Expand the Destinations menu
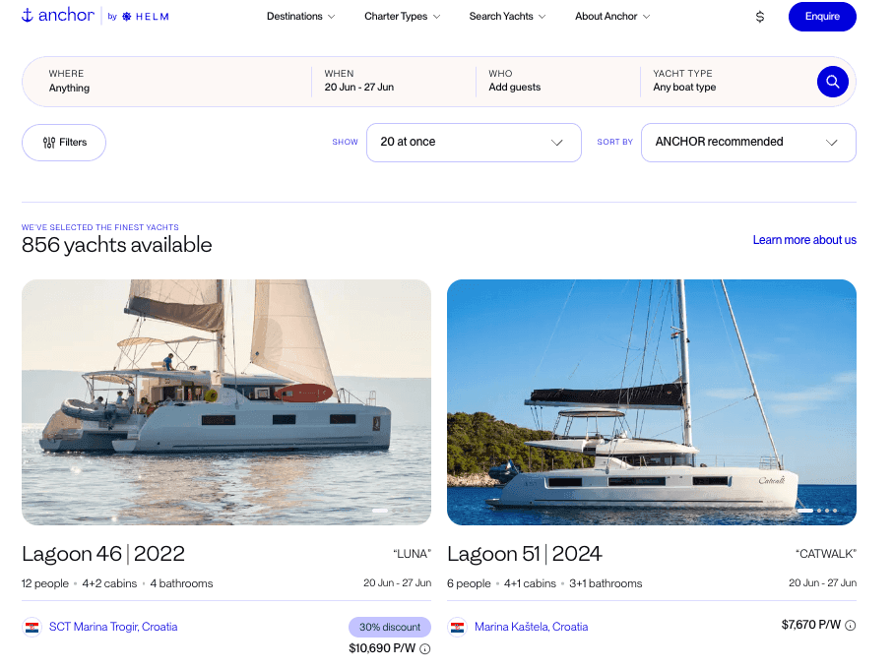The image size is (894, 668). point(300,17)
